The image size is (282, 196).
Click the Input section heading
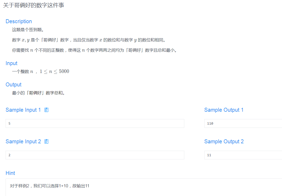(x=11, y=63)
